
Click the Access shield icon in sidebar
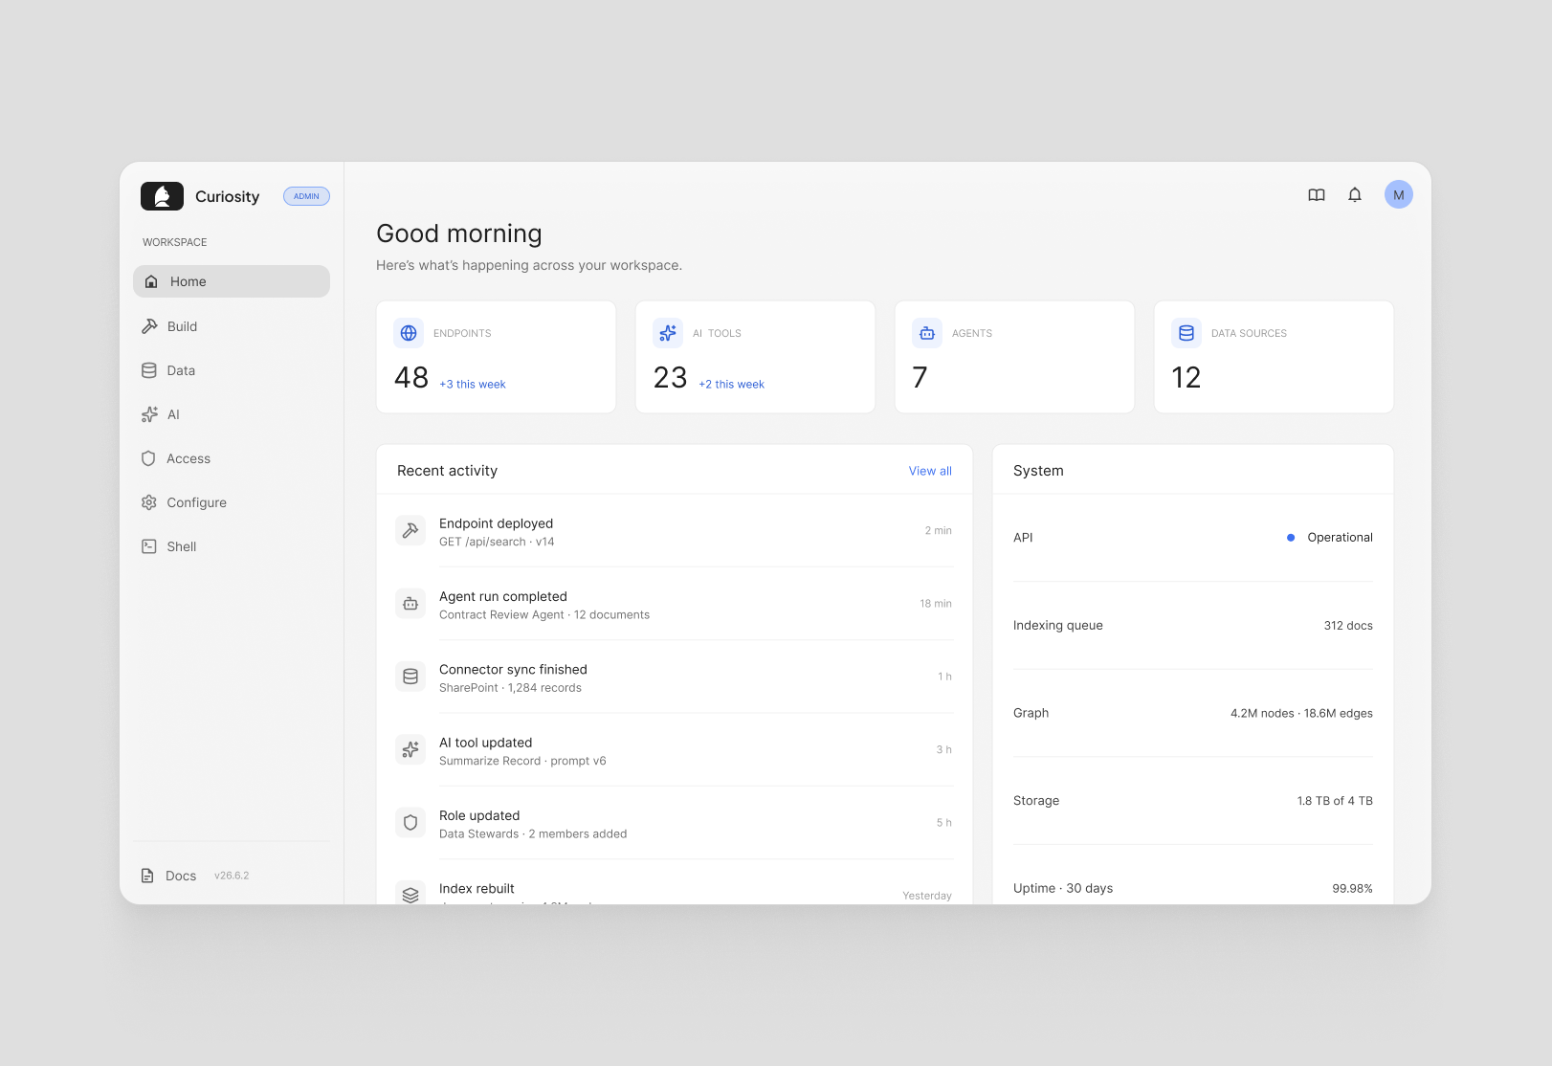[148, 458]
